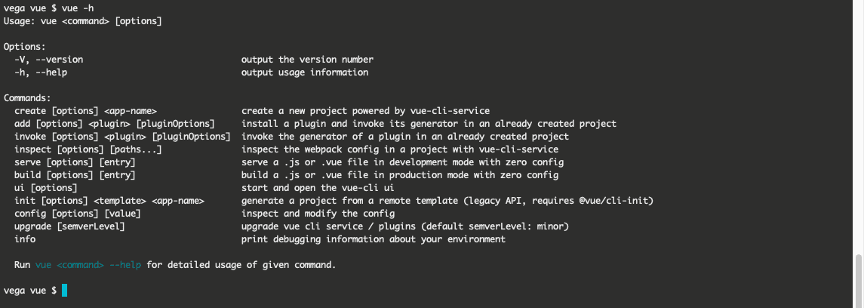Viewport: 864px width, 308px height.
Task: Click the 'config' command name
Action: 30,214
